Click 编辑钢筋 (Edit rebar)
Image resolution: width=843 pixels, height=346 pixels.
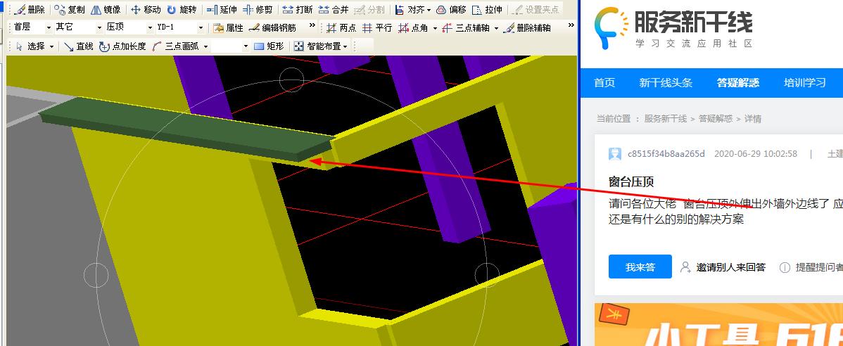273,28
